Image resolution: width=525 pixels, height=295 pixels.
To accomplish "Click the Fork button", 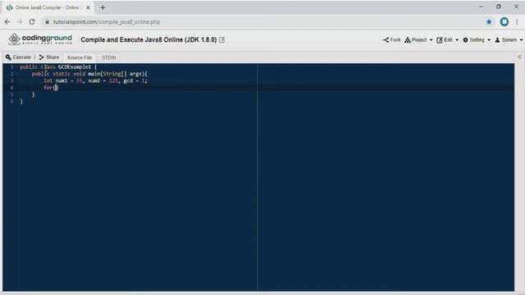I will point(392,40).
